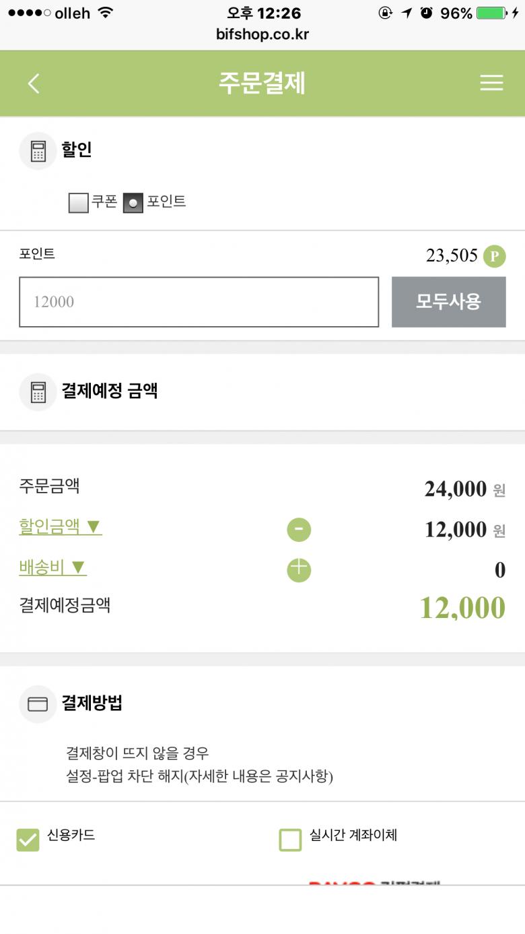Click the calculator icon beside 결제예정 금액

click(x=38, y=392)
